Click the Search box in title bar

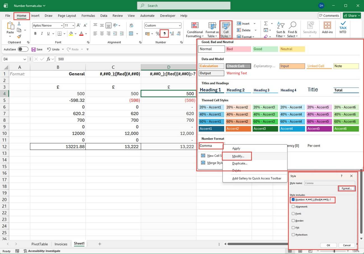pyautogui.click(x=184, y=6)
